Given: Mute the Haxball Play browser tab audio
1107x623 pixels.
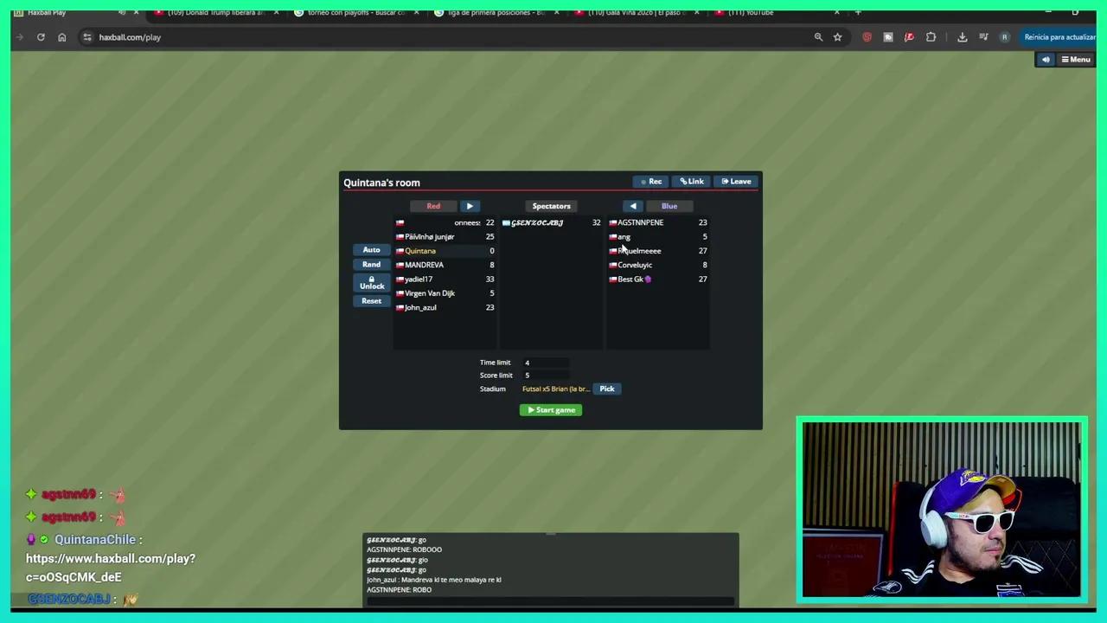Looking at the screenshot, I should pyautogui.click(x=121, y=12).
